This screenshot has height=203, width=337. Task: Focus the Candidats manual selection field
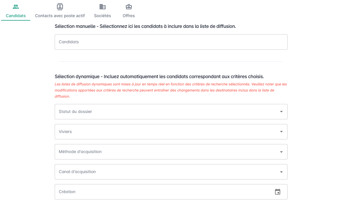[x=171, y=42]
